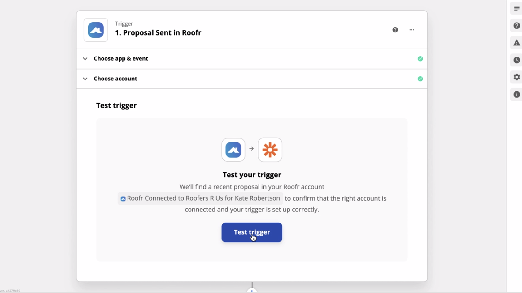Open Zap settings via the gear icon

pos(516,77)
